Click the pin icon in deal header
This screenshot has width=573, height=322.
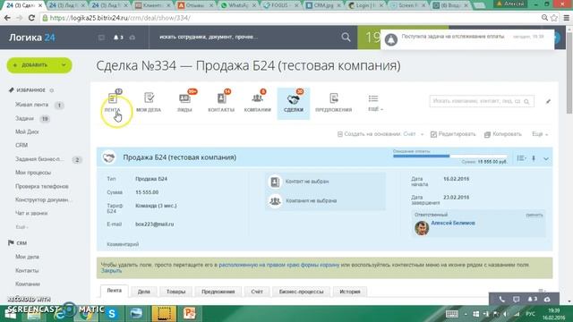click(x=534, y=158)
